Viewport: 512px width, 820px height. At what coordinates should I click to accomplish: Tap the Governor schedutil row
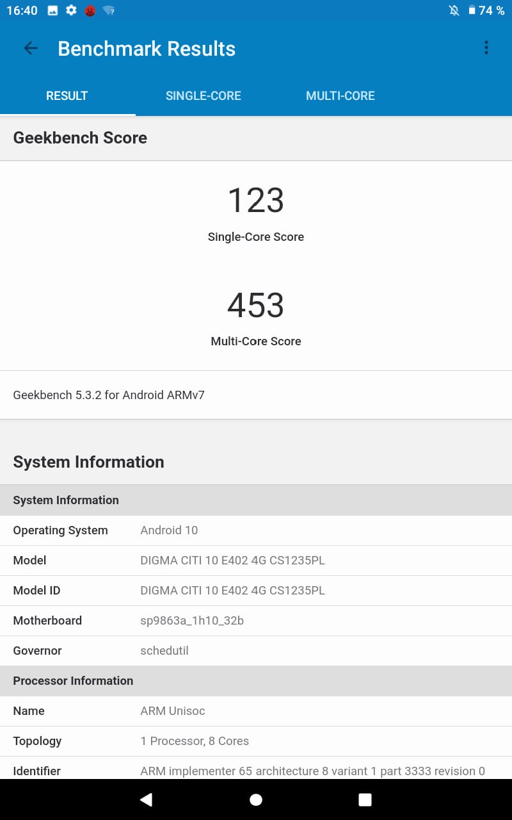tap(256, 650)
